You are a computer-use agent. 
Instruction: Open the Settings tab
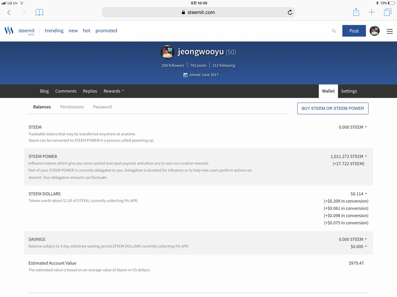tap(349, 91)
